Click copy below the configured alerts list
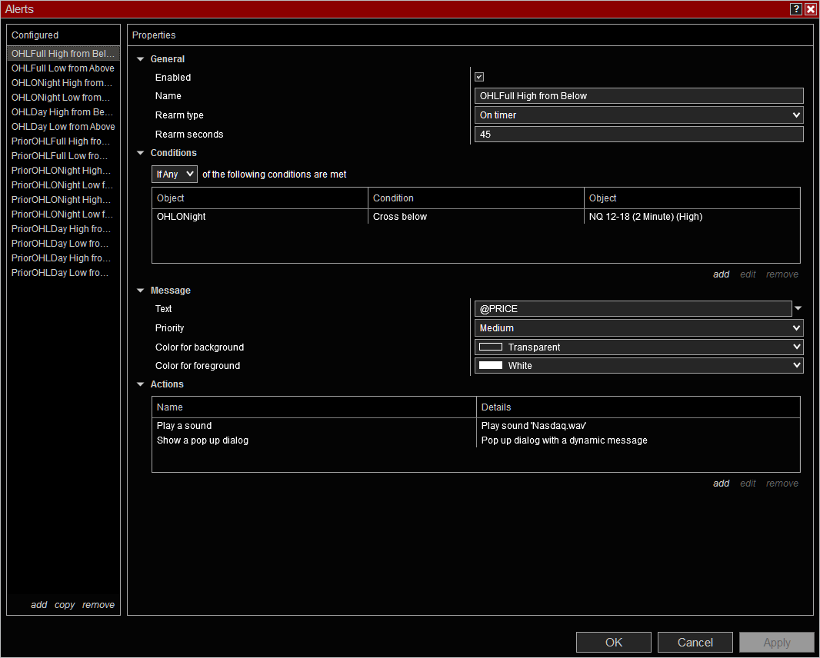The width and height of the screenshot is (820, 658). pyautogui.click(x=65, y=605)
